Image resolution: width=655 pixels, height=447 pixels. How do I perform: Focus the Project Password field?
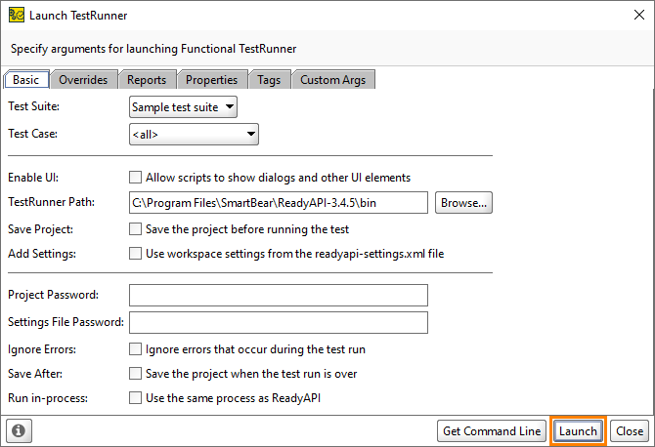[x=279, y=295]
